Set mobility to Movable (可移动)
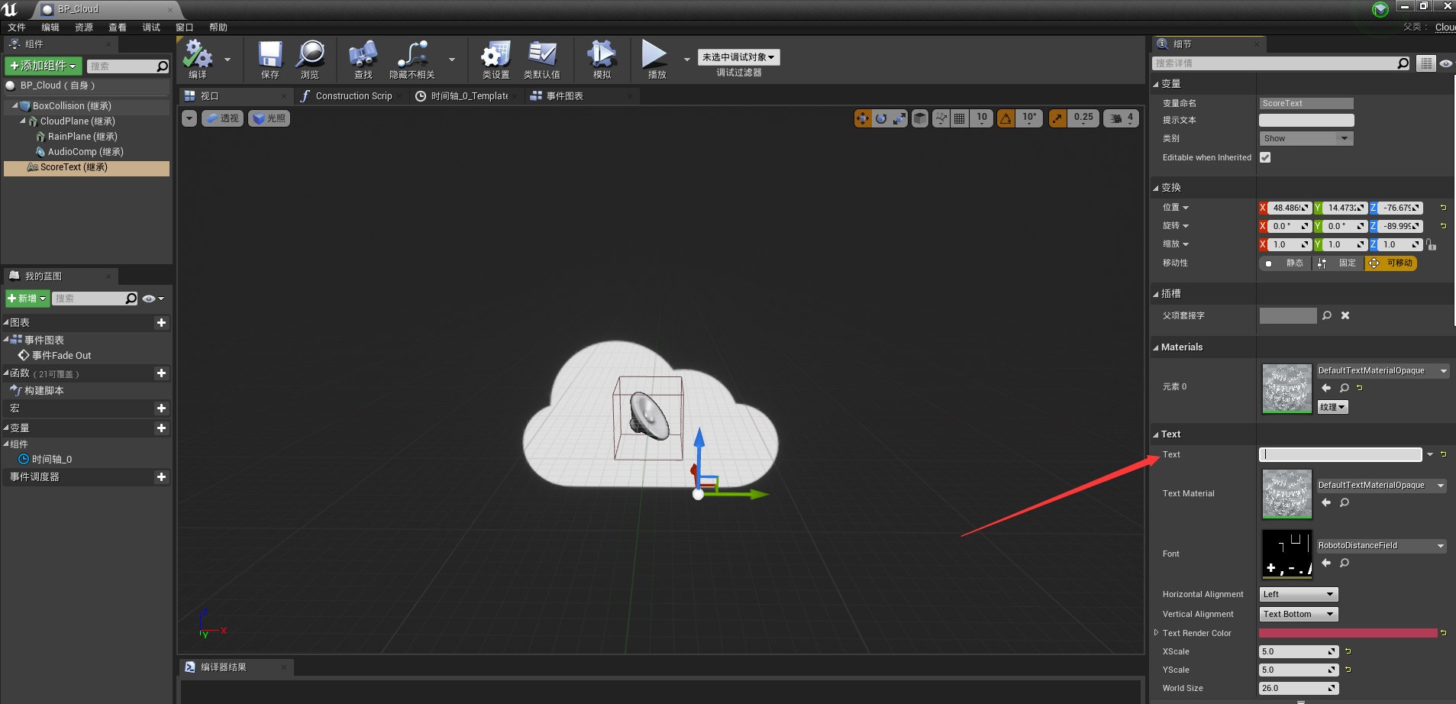Viewport: 1456px width, 704px height. tap(1391, 263)
